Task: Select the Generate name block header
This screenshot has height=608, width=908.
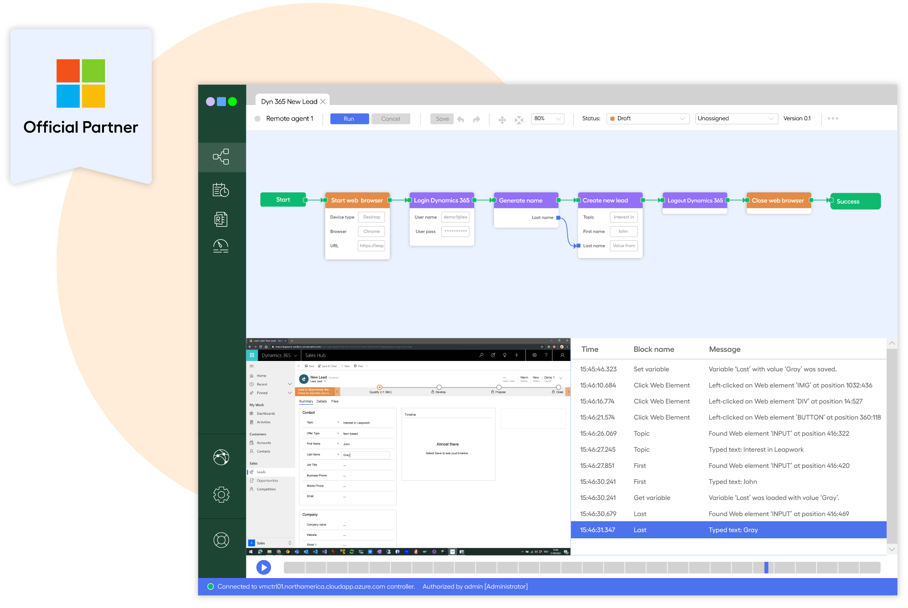Action: pos(526,200)
